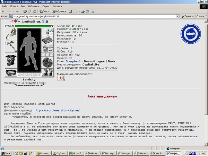Expand the Ссылки links bar chevron
The image size is (208, 156).
tap(206, 16)
